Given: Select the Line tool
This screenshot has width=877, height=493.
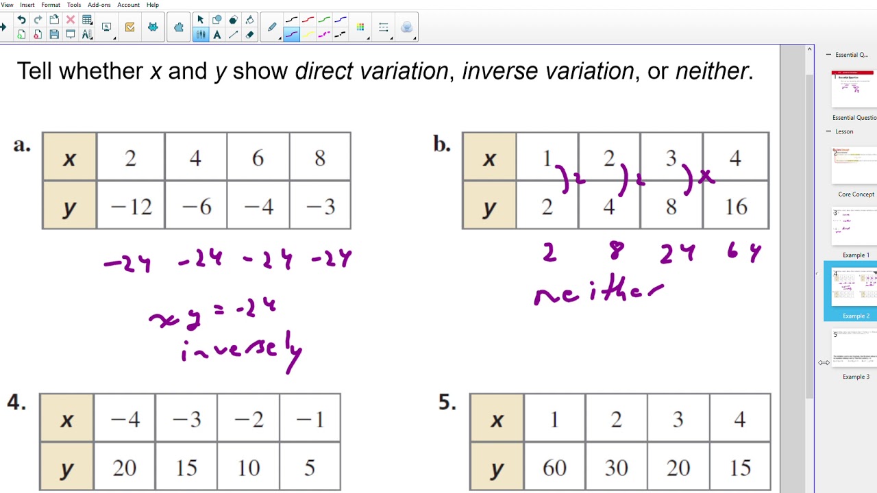Looking at the screenshot, I should click(x=233, y=34).
